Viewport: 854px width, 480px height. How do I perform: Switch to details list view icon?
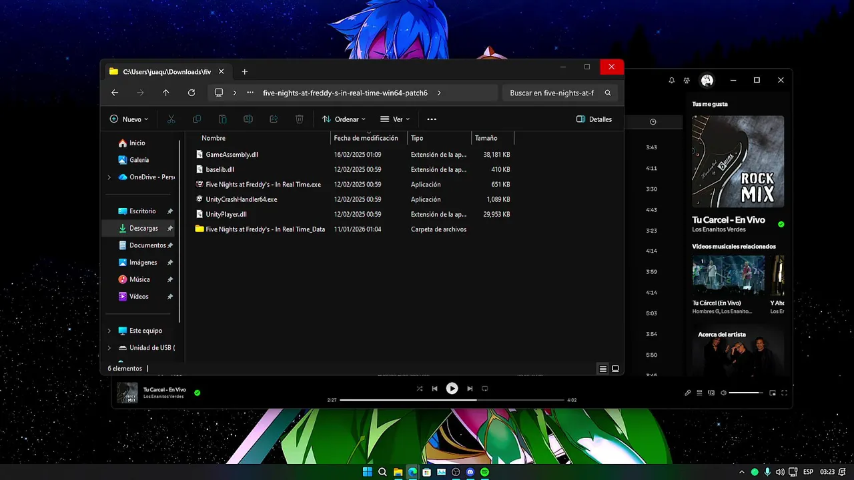pos(603,369)
